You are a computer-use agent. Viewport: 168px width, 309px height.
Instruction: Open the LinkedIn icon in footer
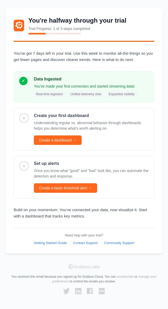tap(78, 291)
